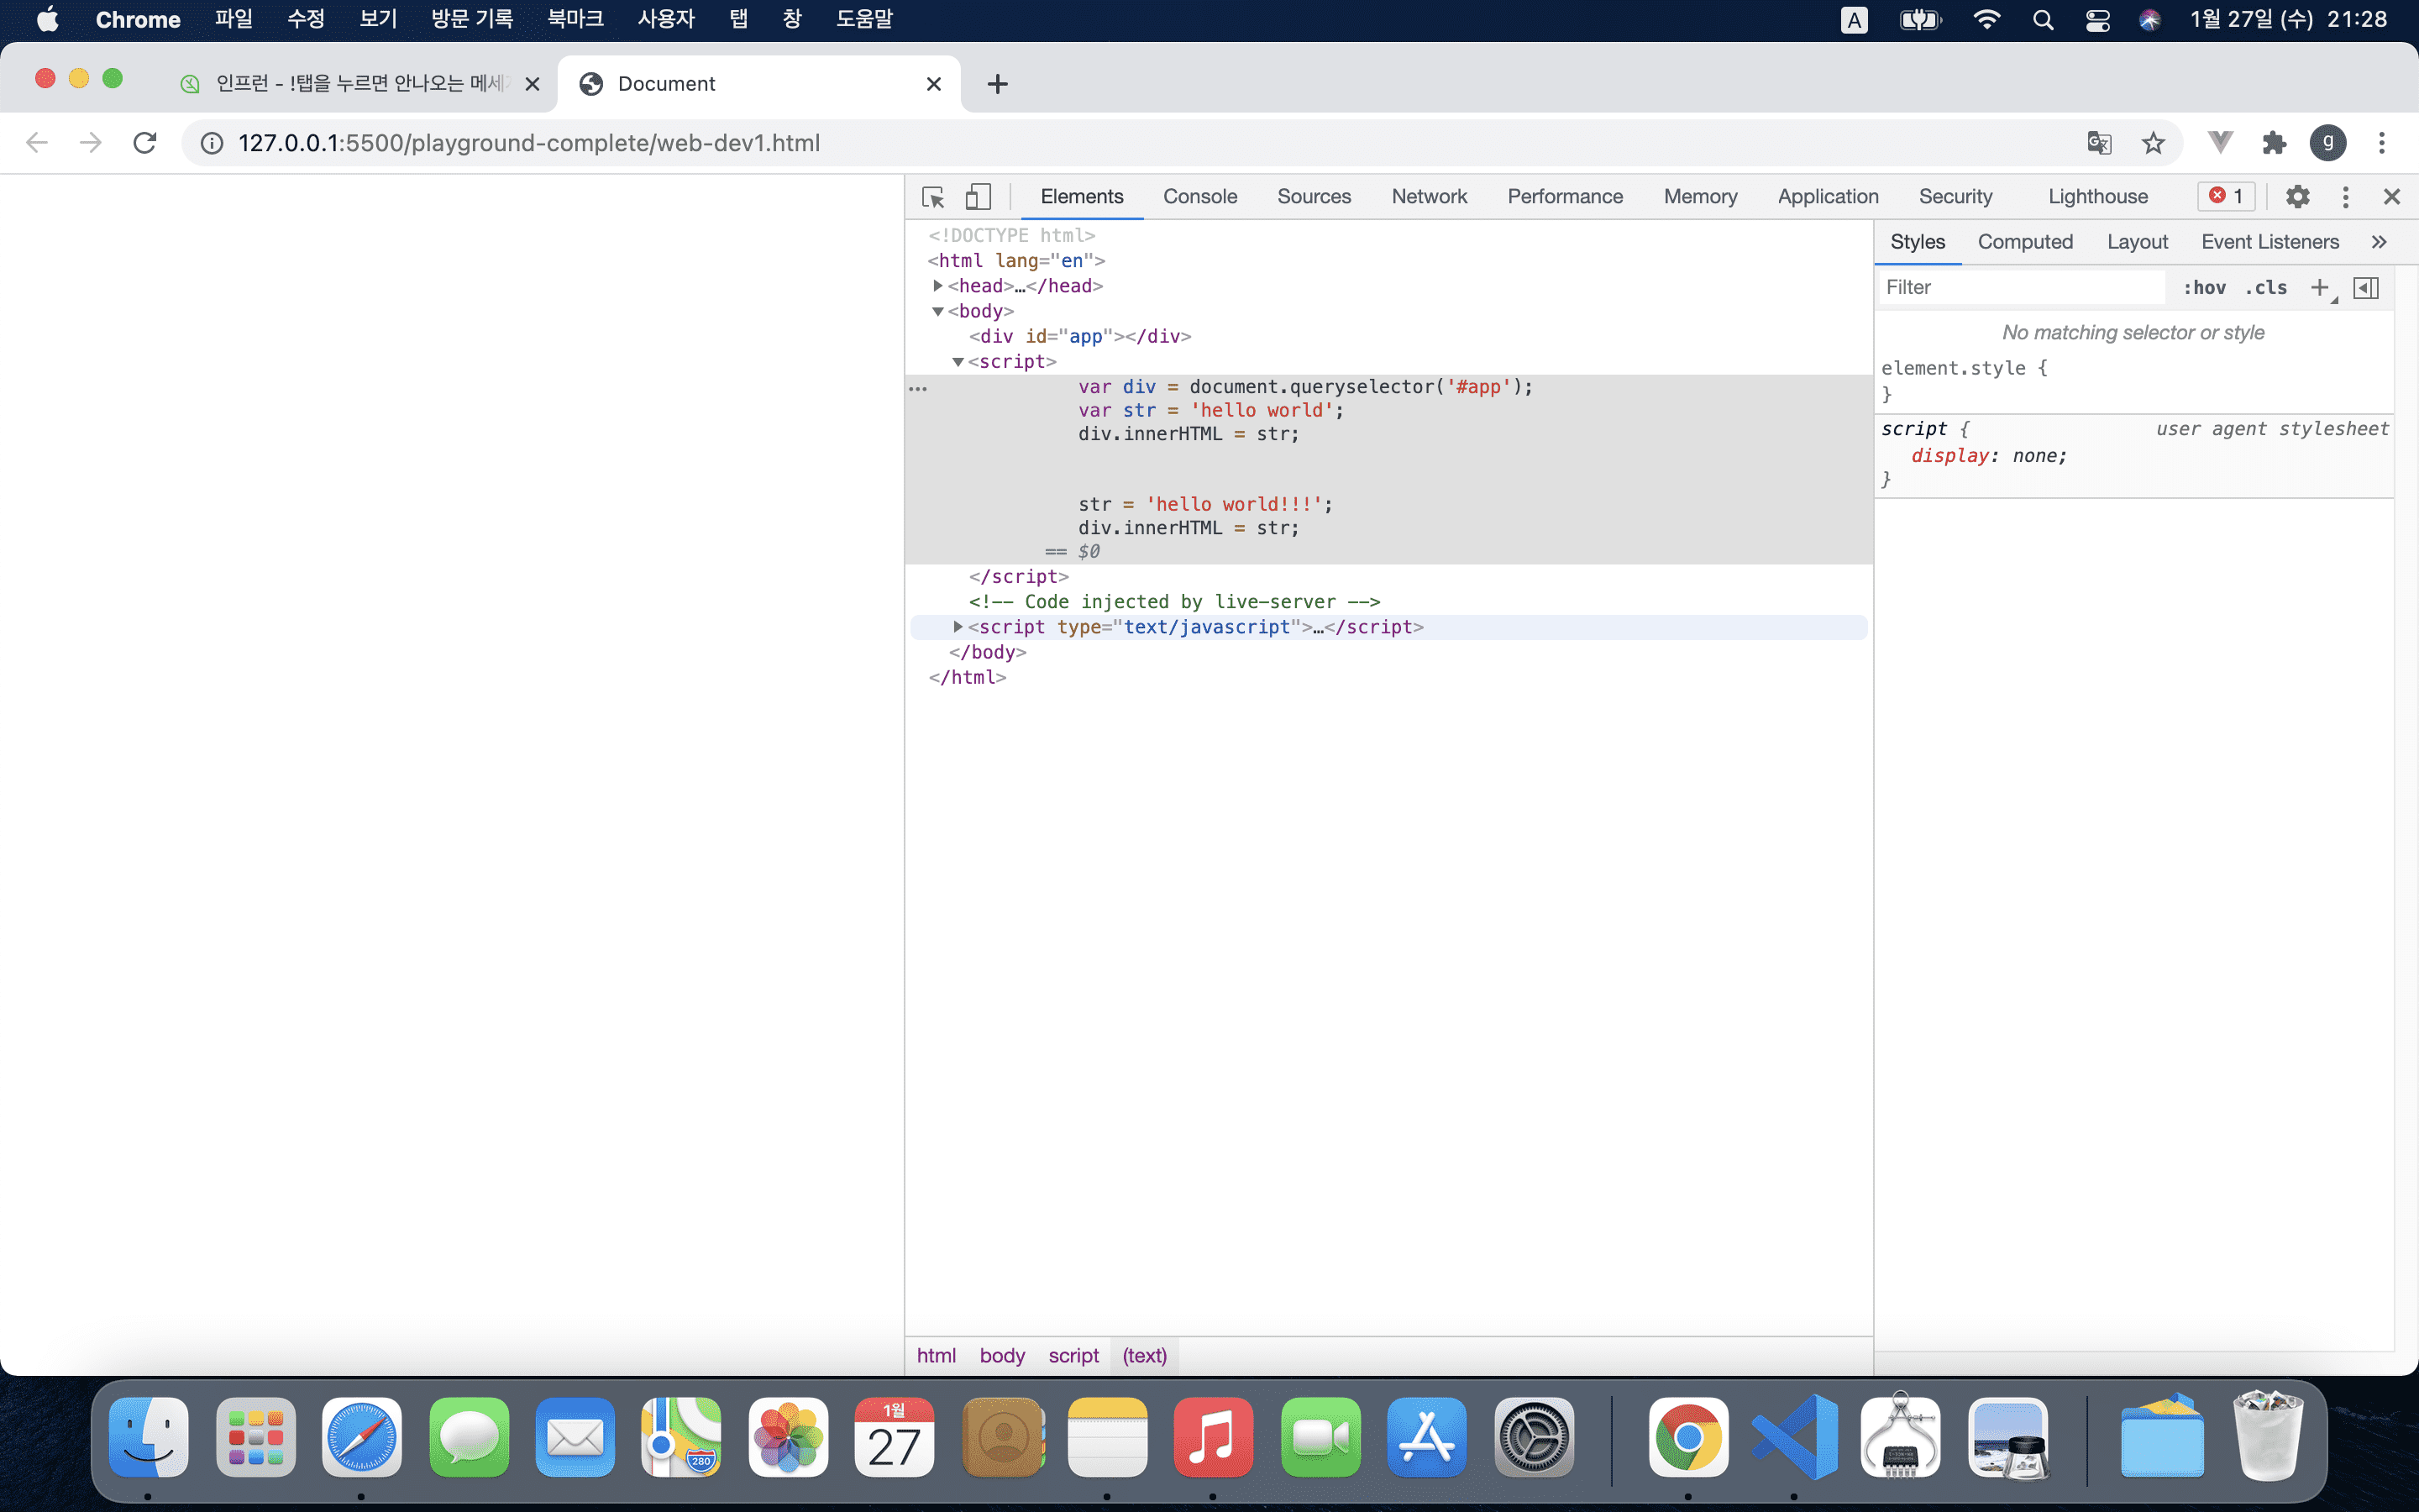This screenshot has width=2419, height=1512.
Task: Click the body breadcrumb at the bottom
Action: point(1001,1355)
